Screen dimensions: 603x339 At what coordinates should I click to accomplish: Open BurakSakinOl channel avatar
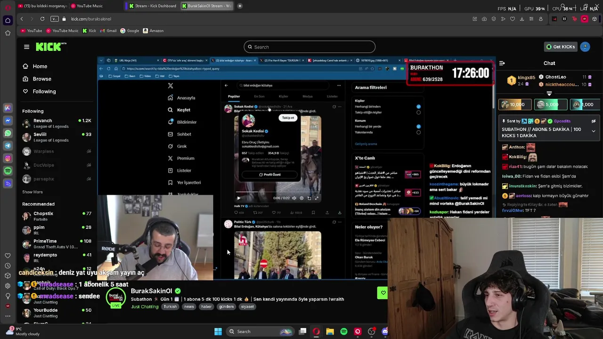point(116,298)
